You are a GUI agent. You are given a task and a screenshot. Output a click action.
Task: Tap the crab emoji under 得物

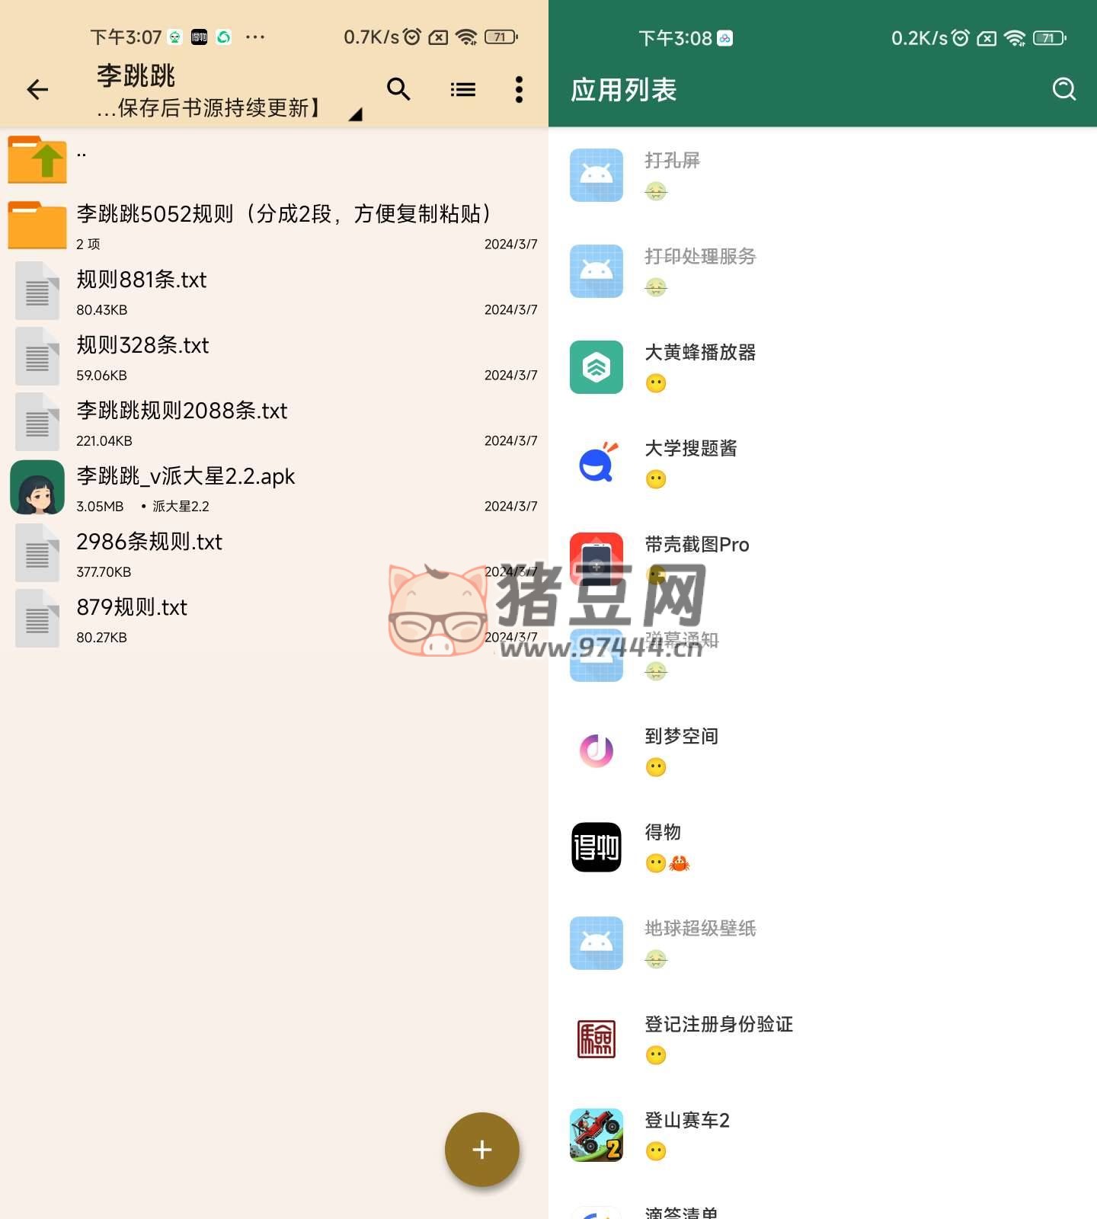tap(680, 863)
